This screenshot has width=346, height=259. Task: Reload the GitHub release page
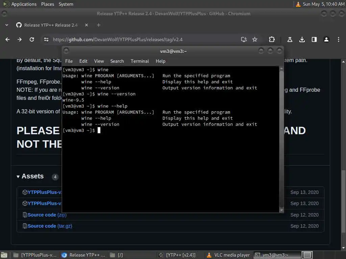coord(32,39)
